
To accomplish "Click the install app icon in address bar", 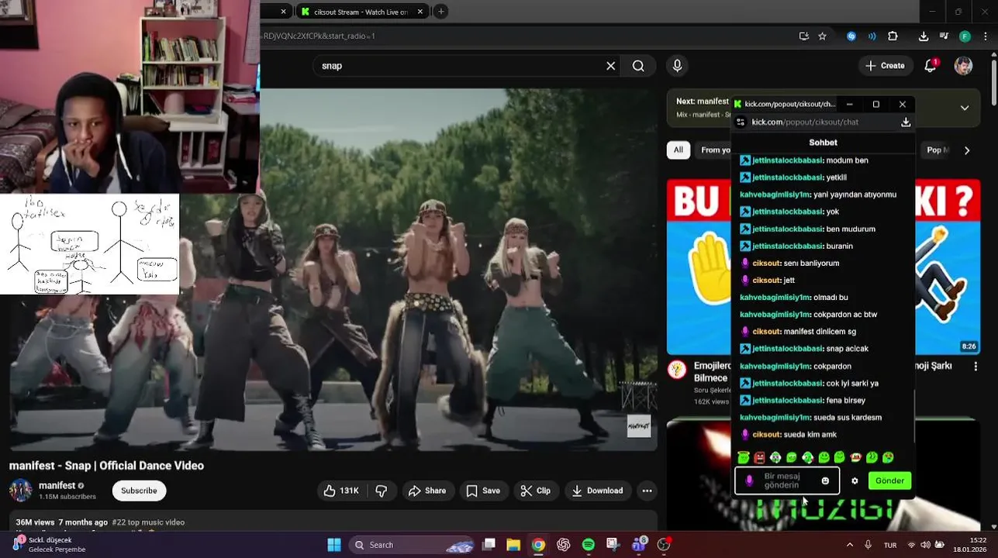I will tap(804, 36).
